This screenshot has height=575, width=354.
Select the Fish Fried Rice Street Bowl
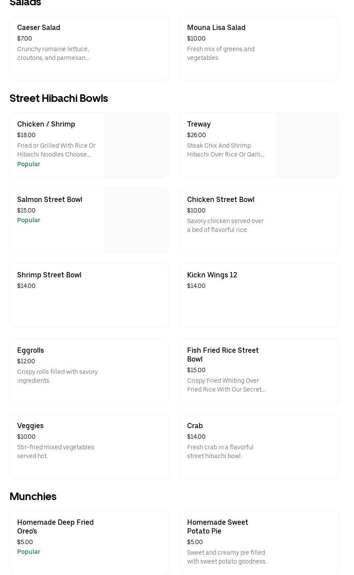pos(259,371)
